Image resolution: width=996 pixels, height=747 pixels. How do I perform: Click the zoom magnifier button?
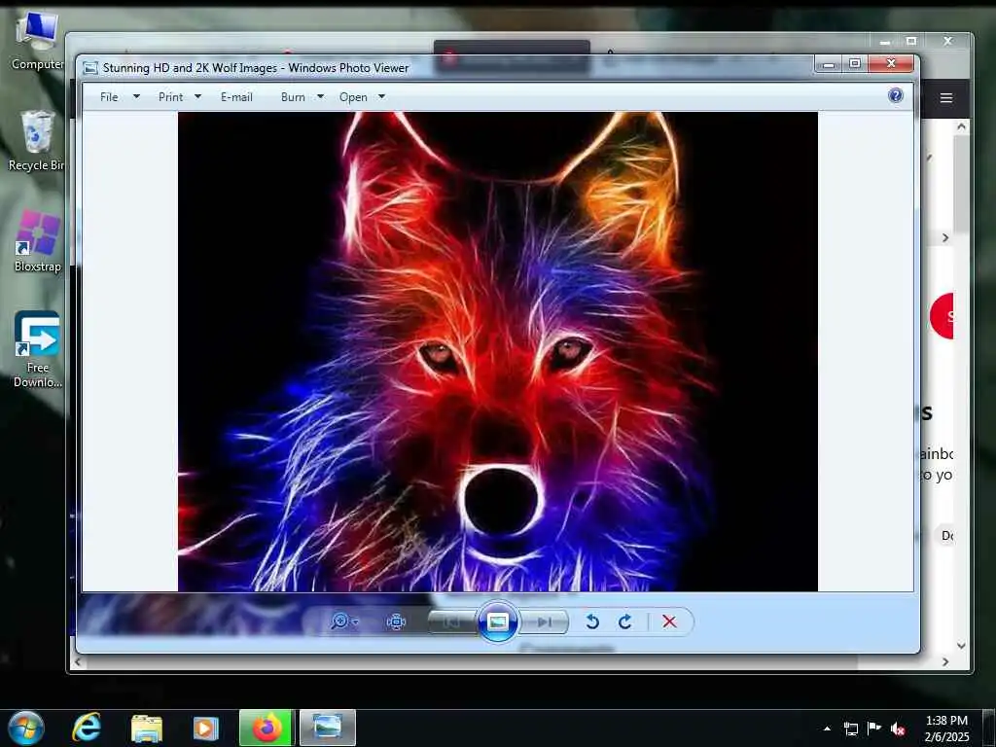339,622
